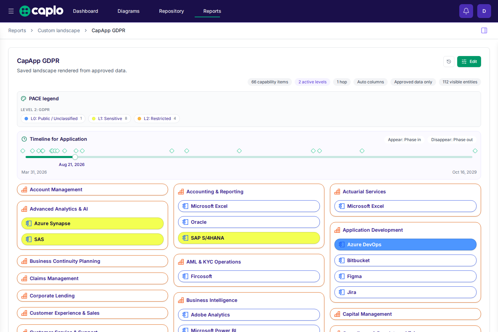Image resolution: width=498 pixels, height=332 pixels.
Task: Toggle the side panel icon
Action: [x=484, y=30]
